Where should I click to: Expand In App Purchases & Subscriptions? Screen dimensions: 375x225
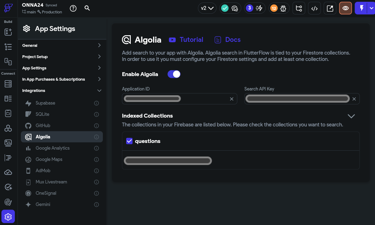pos(62,79)
